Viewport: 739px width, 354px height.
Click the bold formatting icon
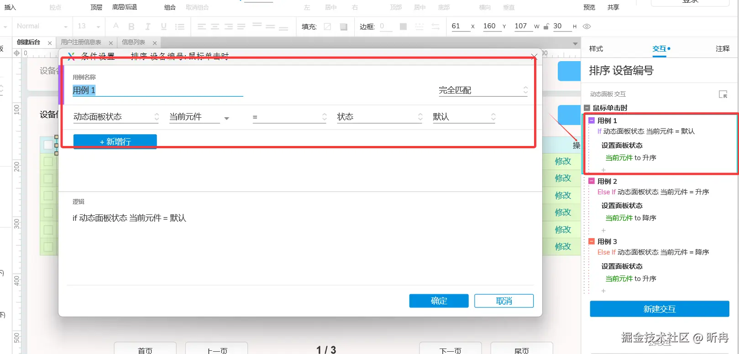131,26
